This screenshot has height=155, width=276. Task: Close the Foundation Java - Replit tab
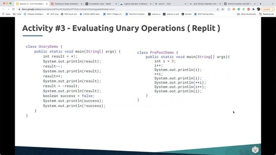click(116, 4)
